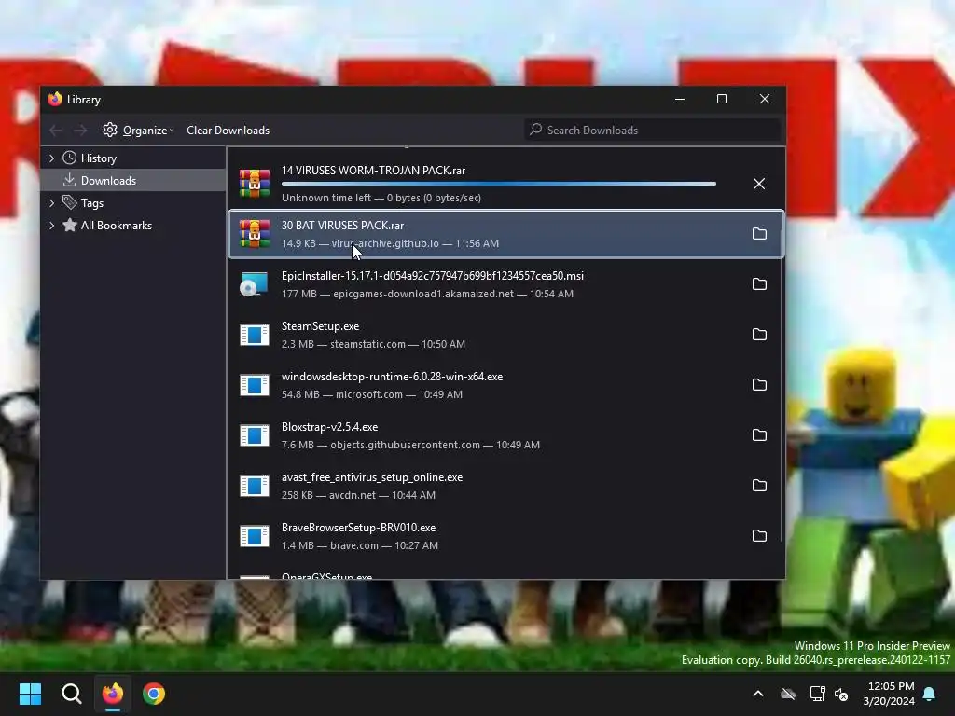
Task: Expand the All Bookmarks tree node
Action: (52, 226)
